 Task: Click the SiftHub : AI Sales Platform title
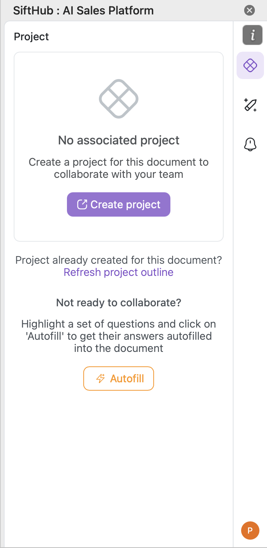click(84, 10)
